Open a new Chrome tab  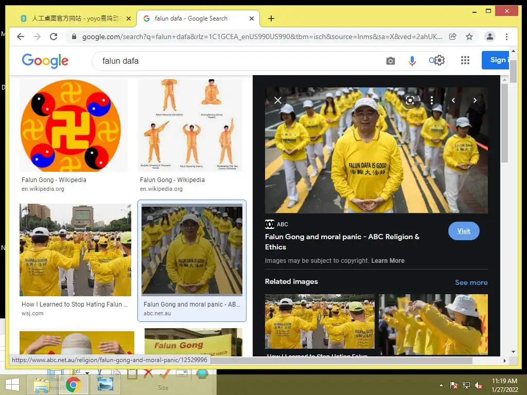tap(271, 19)
